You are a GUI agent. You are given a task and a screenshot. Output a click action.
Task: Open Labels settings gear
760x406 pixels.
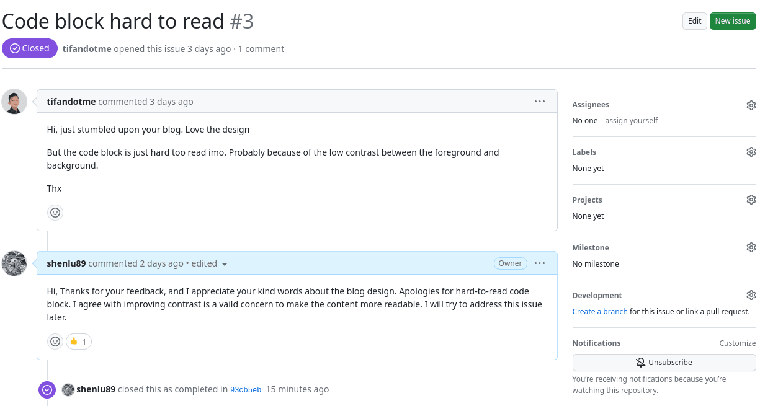tap(751, 152)
